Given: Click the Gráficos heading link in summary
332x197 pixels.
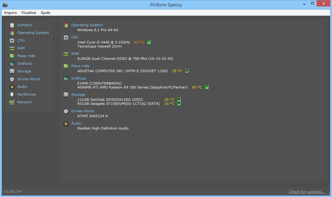Looking at the screenshot, I should tap(78, 78).
